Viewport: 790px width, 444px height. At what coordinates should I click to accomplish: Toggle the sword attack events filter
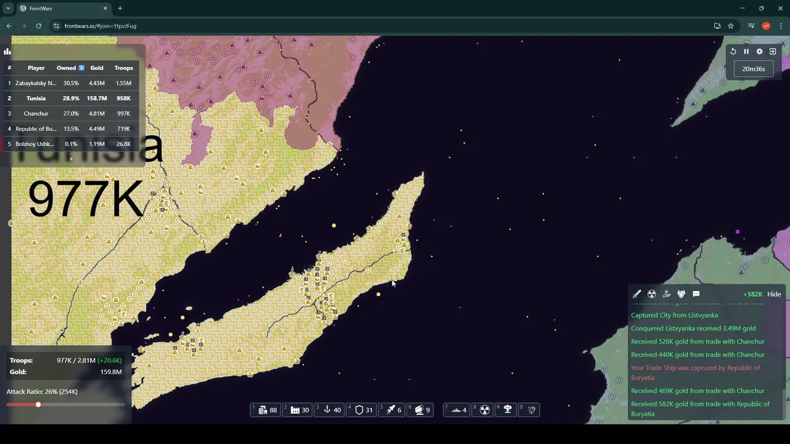click(x=637, y=294)
